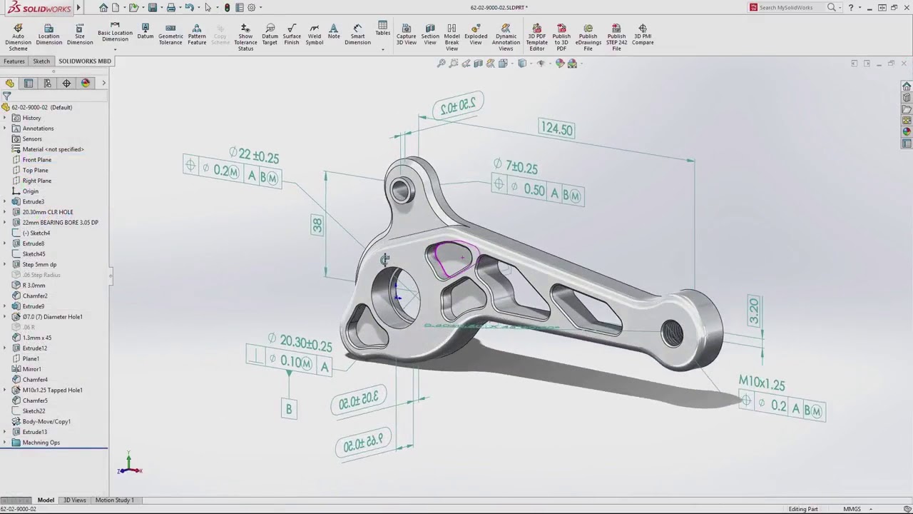Toggle the feature tree filter
913x514 pixels.
[x=6, y=96]
